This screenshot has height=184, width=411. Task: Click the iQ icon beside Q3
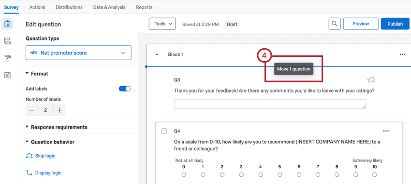pyautogui.click(x=371, y=80)
